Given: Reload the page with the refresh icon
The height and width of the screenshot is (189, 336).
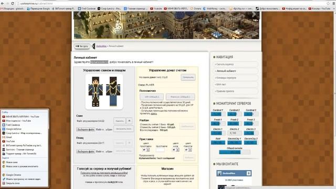Looking at the screenshot, I should [13, 4].
